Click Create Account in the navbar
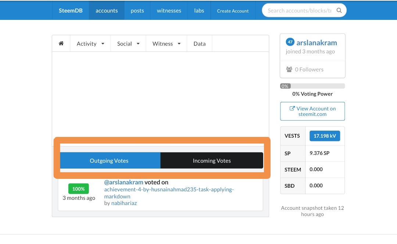The width and height of the screenshot is (397, 244). [x=233, y=11]
